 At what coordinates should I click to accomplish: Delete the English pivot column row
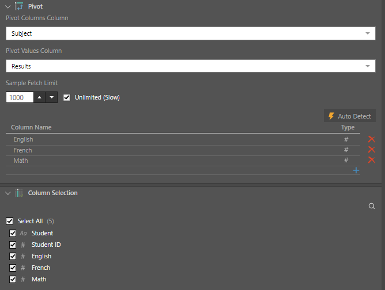(371, 139)
